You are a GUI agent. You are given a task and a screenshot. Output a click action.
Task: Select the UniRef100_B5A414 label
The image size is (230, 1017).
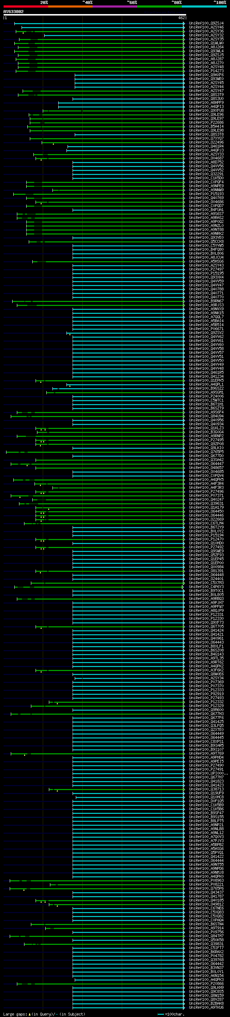tap(206, 126)
